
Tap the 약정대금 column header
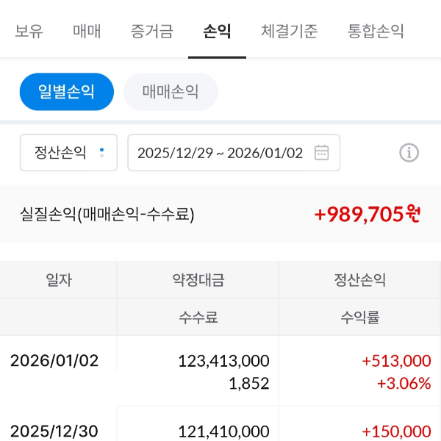point(198,279)
